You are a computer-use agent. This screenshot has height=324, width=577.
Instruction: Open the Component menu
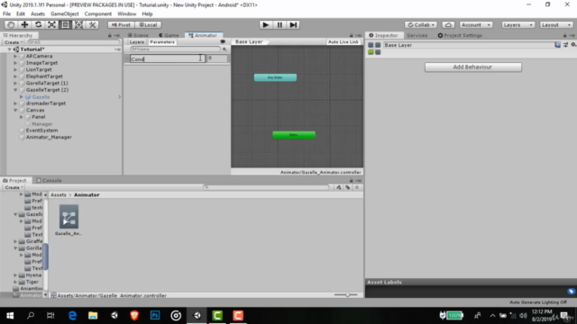coord(98,14)
